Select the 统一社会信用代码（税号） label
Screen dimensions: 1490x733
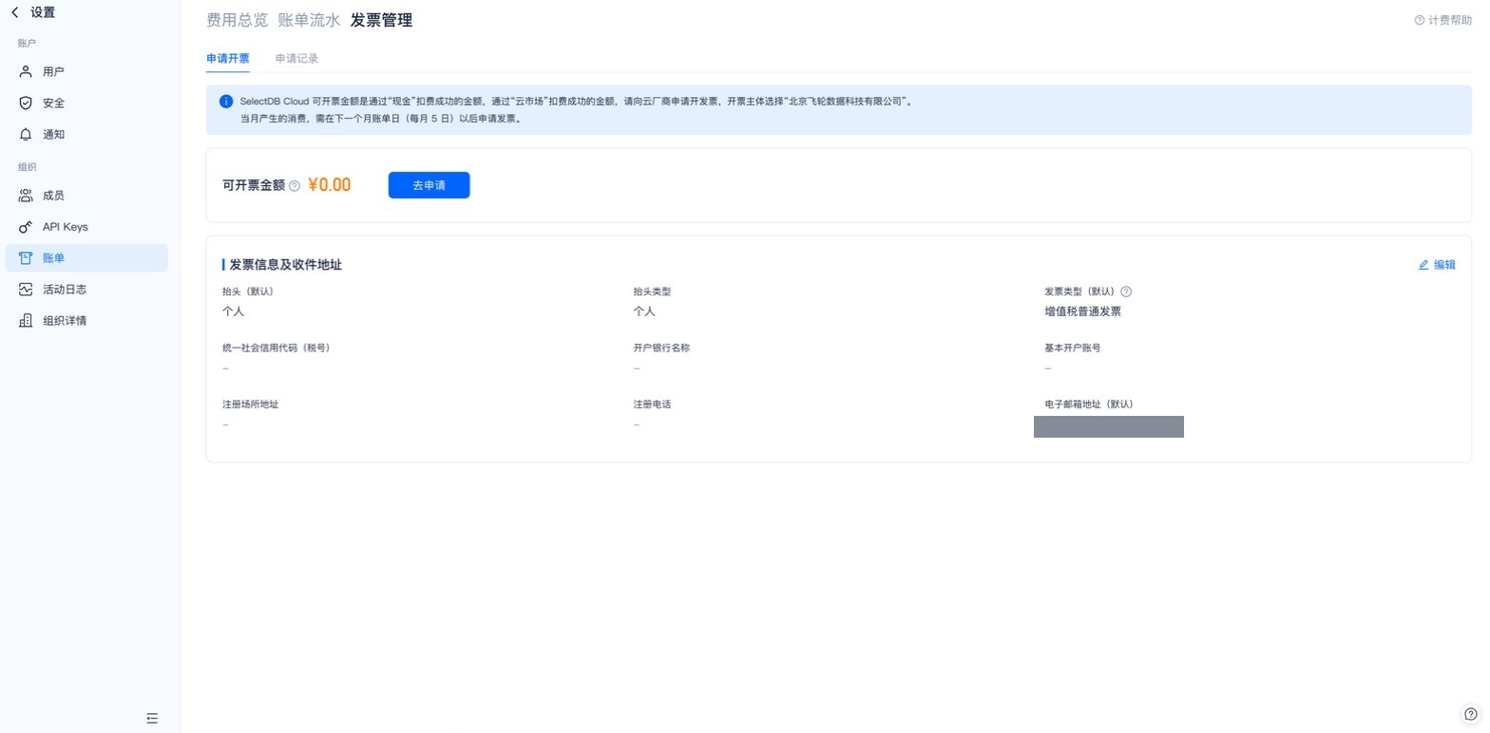coord(276,348)
